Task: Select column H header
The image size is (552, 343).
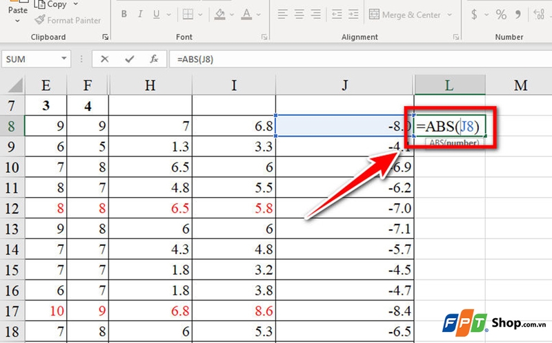Action: click(150, 85)
